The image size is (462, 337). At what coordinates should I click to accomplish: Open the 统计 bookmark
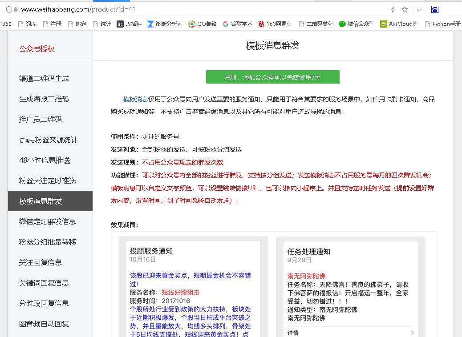102,24
